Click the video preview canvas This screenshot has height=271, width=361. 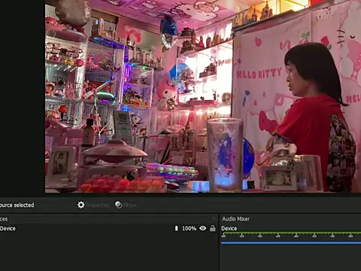click(203, 96)
